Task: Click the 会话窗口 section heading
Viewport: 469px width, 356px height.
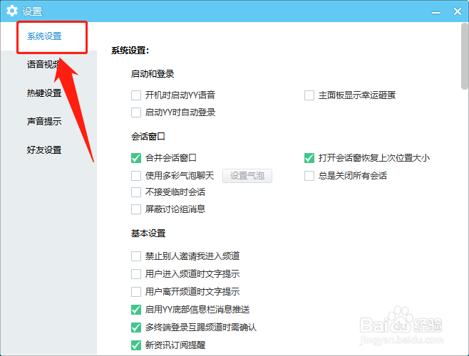Action: pos(148,137)
